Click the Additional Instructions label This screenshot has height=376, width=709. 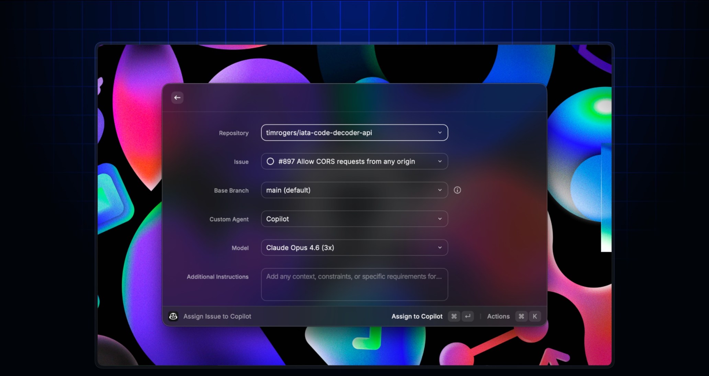pos(217,277)
